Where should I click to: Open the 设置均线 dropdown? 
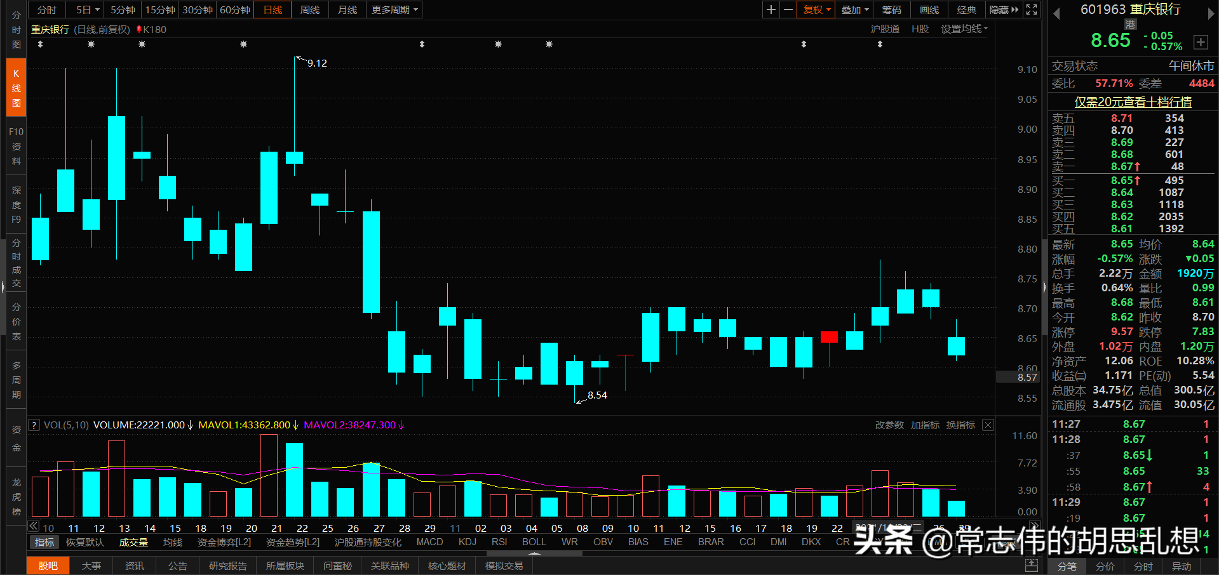(963, 29)
